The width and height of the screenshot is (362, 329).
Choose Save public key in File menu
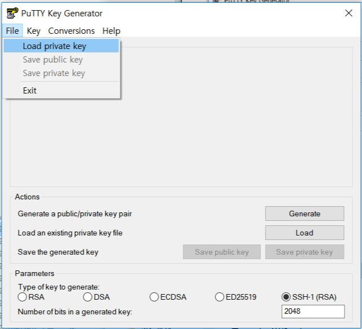pyautogui.click(x=61, y=60)
